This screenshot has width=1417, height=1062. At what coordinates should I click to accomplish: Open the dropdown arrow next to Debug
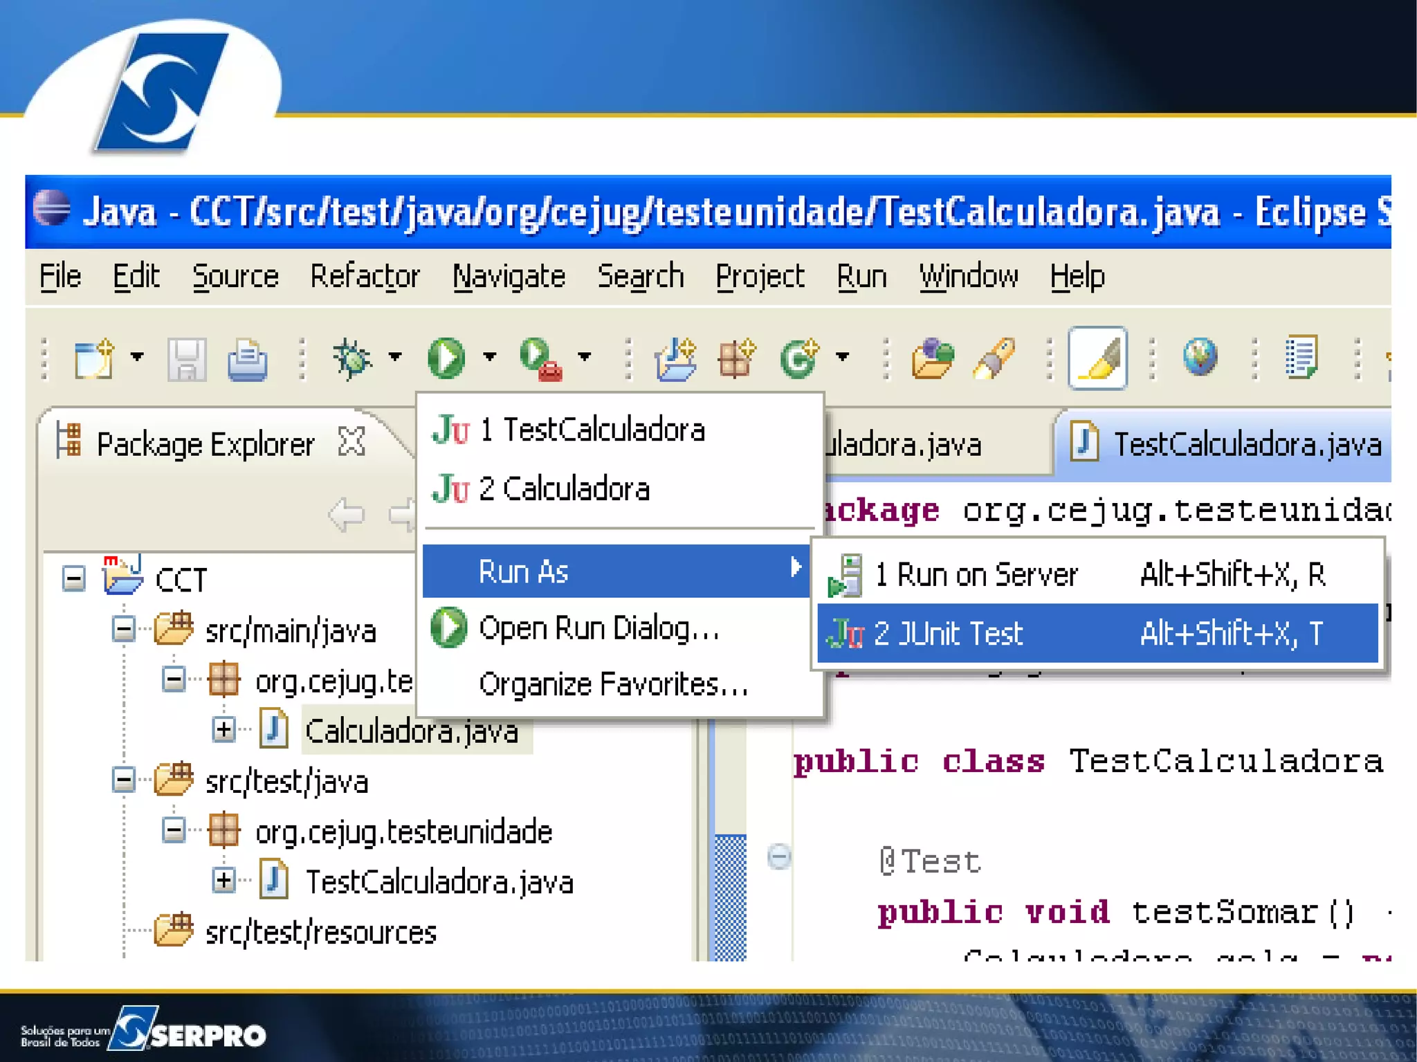pos(395,357)
